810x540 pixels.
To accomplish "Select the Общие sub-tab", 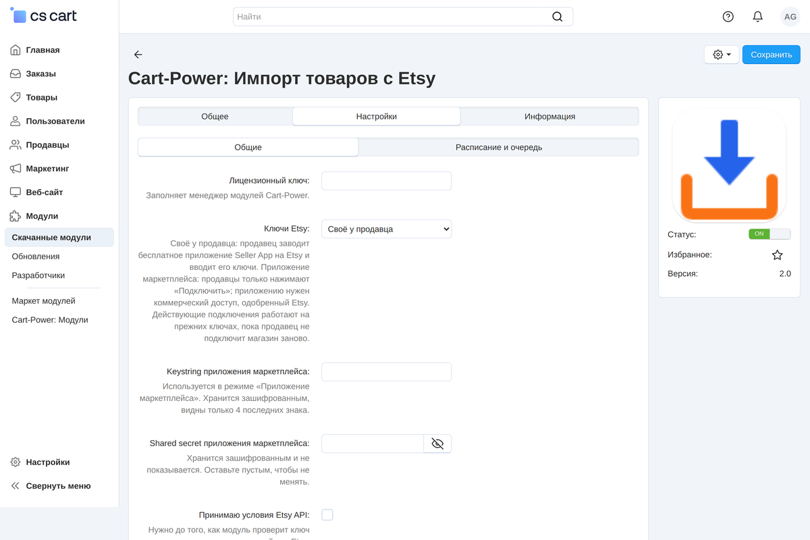I will pyautogui.click(x=248, y=147).
